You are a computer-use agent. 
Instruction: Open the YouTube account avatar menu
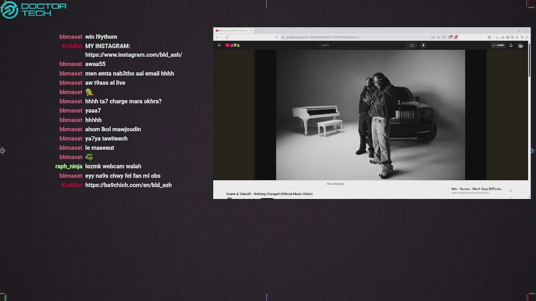pyautogui.click(x=521, y=45)
